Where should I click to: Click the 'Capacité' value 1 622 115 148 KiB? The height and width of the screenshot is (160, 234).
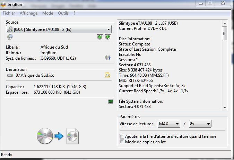[60, 87]
